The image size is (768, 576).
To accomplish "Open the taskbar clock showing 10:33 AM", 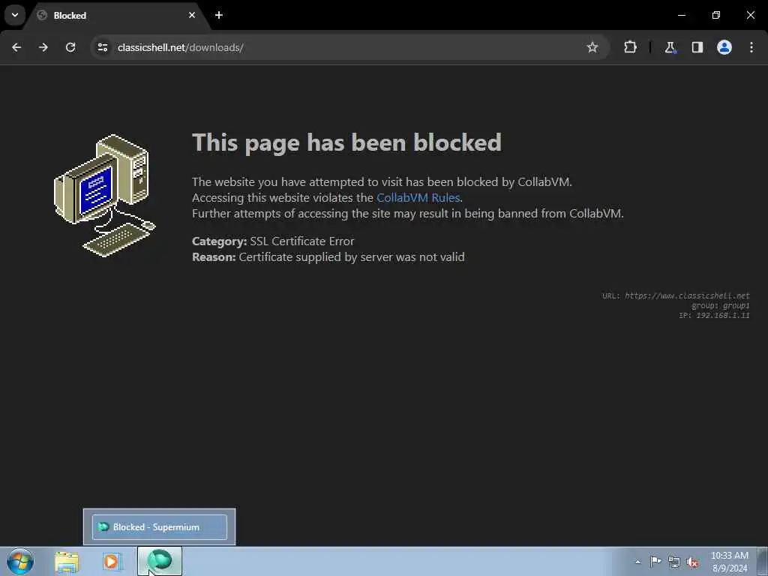I will tap(729, 562).
